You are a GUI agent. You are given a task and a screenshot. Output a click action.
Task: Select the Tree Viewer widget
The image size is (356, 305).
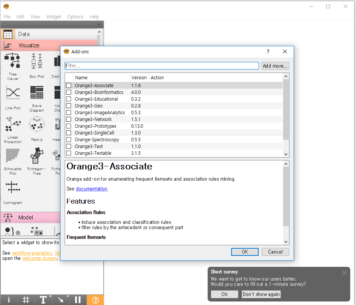12,66
